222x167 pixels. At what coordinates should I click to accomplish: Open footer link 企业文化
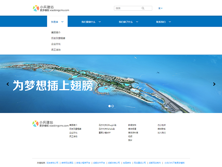point(73,133)
